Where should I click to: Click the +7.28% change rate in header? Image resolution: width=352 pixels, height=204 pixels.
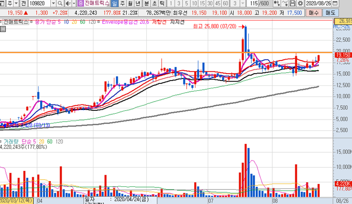coord(60,13)
